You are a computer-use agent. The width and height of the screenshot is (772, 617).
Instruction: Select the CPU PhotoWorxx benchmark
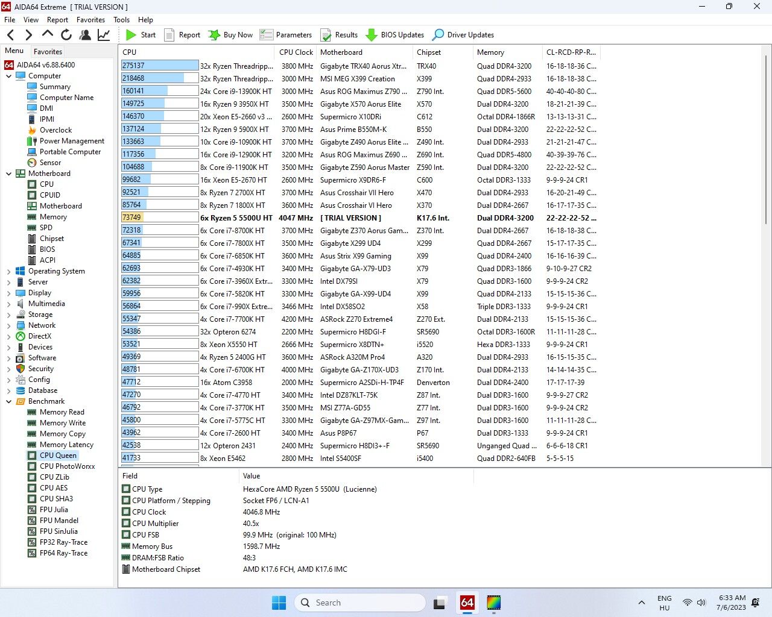pyautogui.click(x=67, y=466)
